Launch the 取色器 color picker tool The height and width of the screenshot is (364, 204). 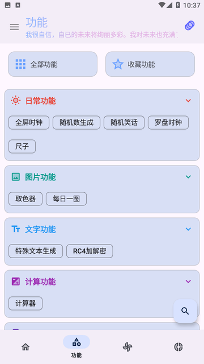pos(25,198)
